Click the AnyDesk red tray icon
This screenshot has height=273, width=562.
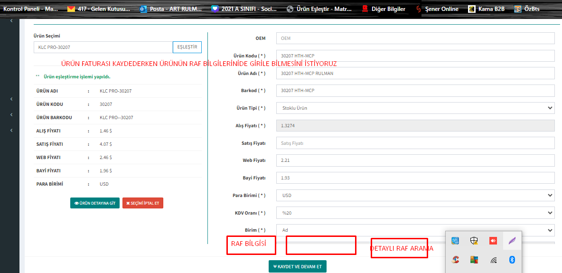point(493,241)
